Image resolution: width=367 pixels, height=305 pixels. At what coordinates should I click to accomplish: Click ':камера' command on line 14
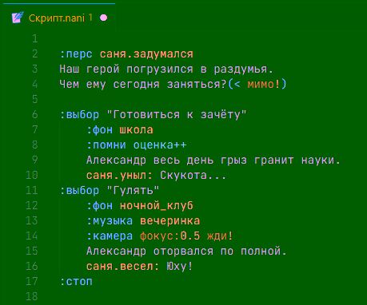pos(110,236)
